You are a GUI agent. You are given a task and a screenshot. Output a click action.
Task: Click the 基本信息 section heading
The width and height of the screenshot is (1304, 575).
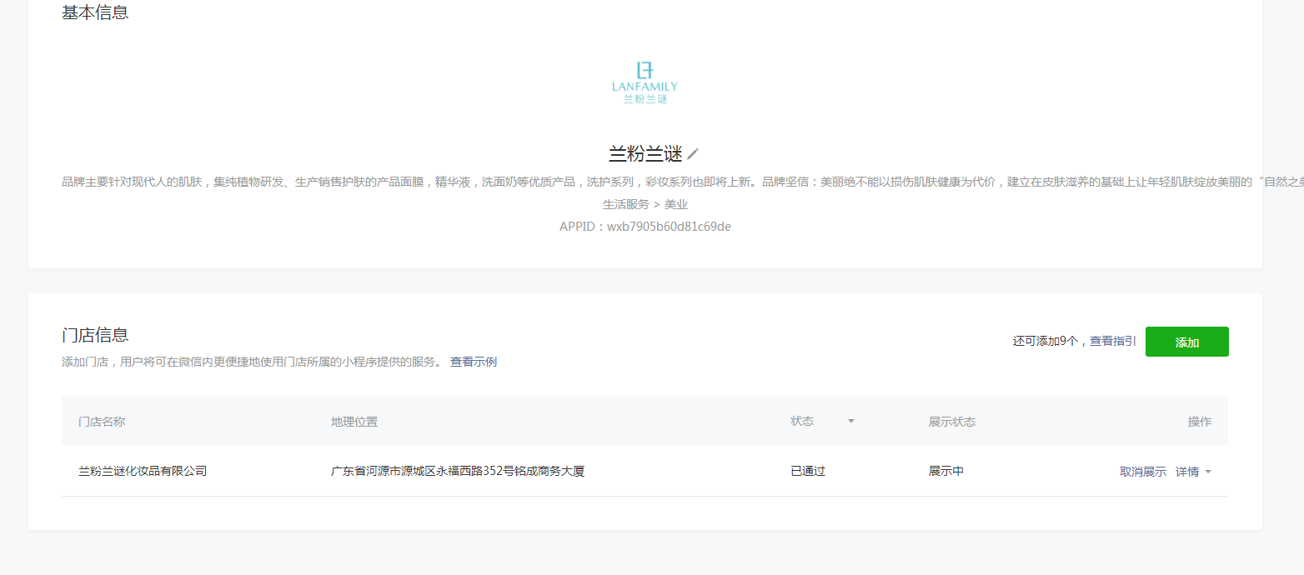(95, 12)
